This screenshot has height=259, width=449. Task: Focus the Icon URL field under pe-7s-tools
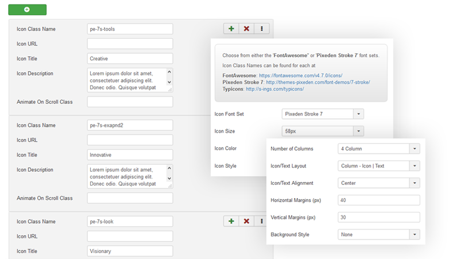point(130,44)
